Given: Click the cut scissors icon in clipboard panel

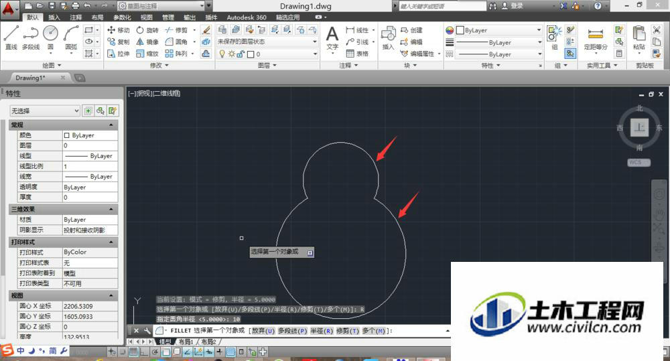Looking at the screenshot, I should click(657, 30).
